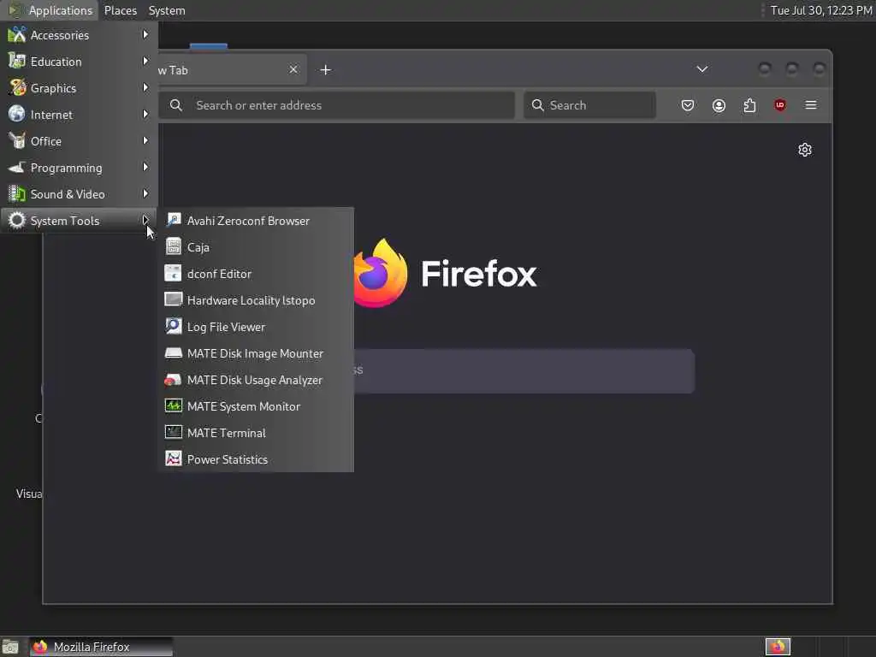This screenshot has width=876, height=657.
Task: Click the Graphics palette icon
Action: (x=17, y=88)
